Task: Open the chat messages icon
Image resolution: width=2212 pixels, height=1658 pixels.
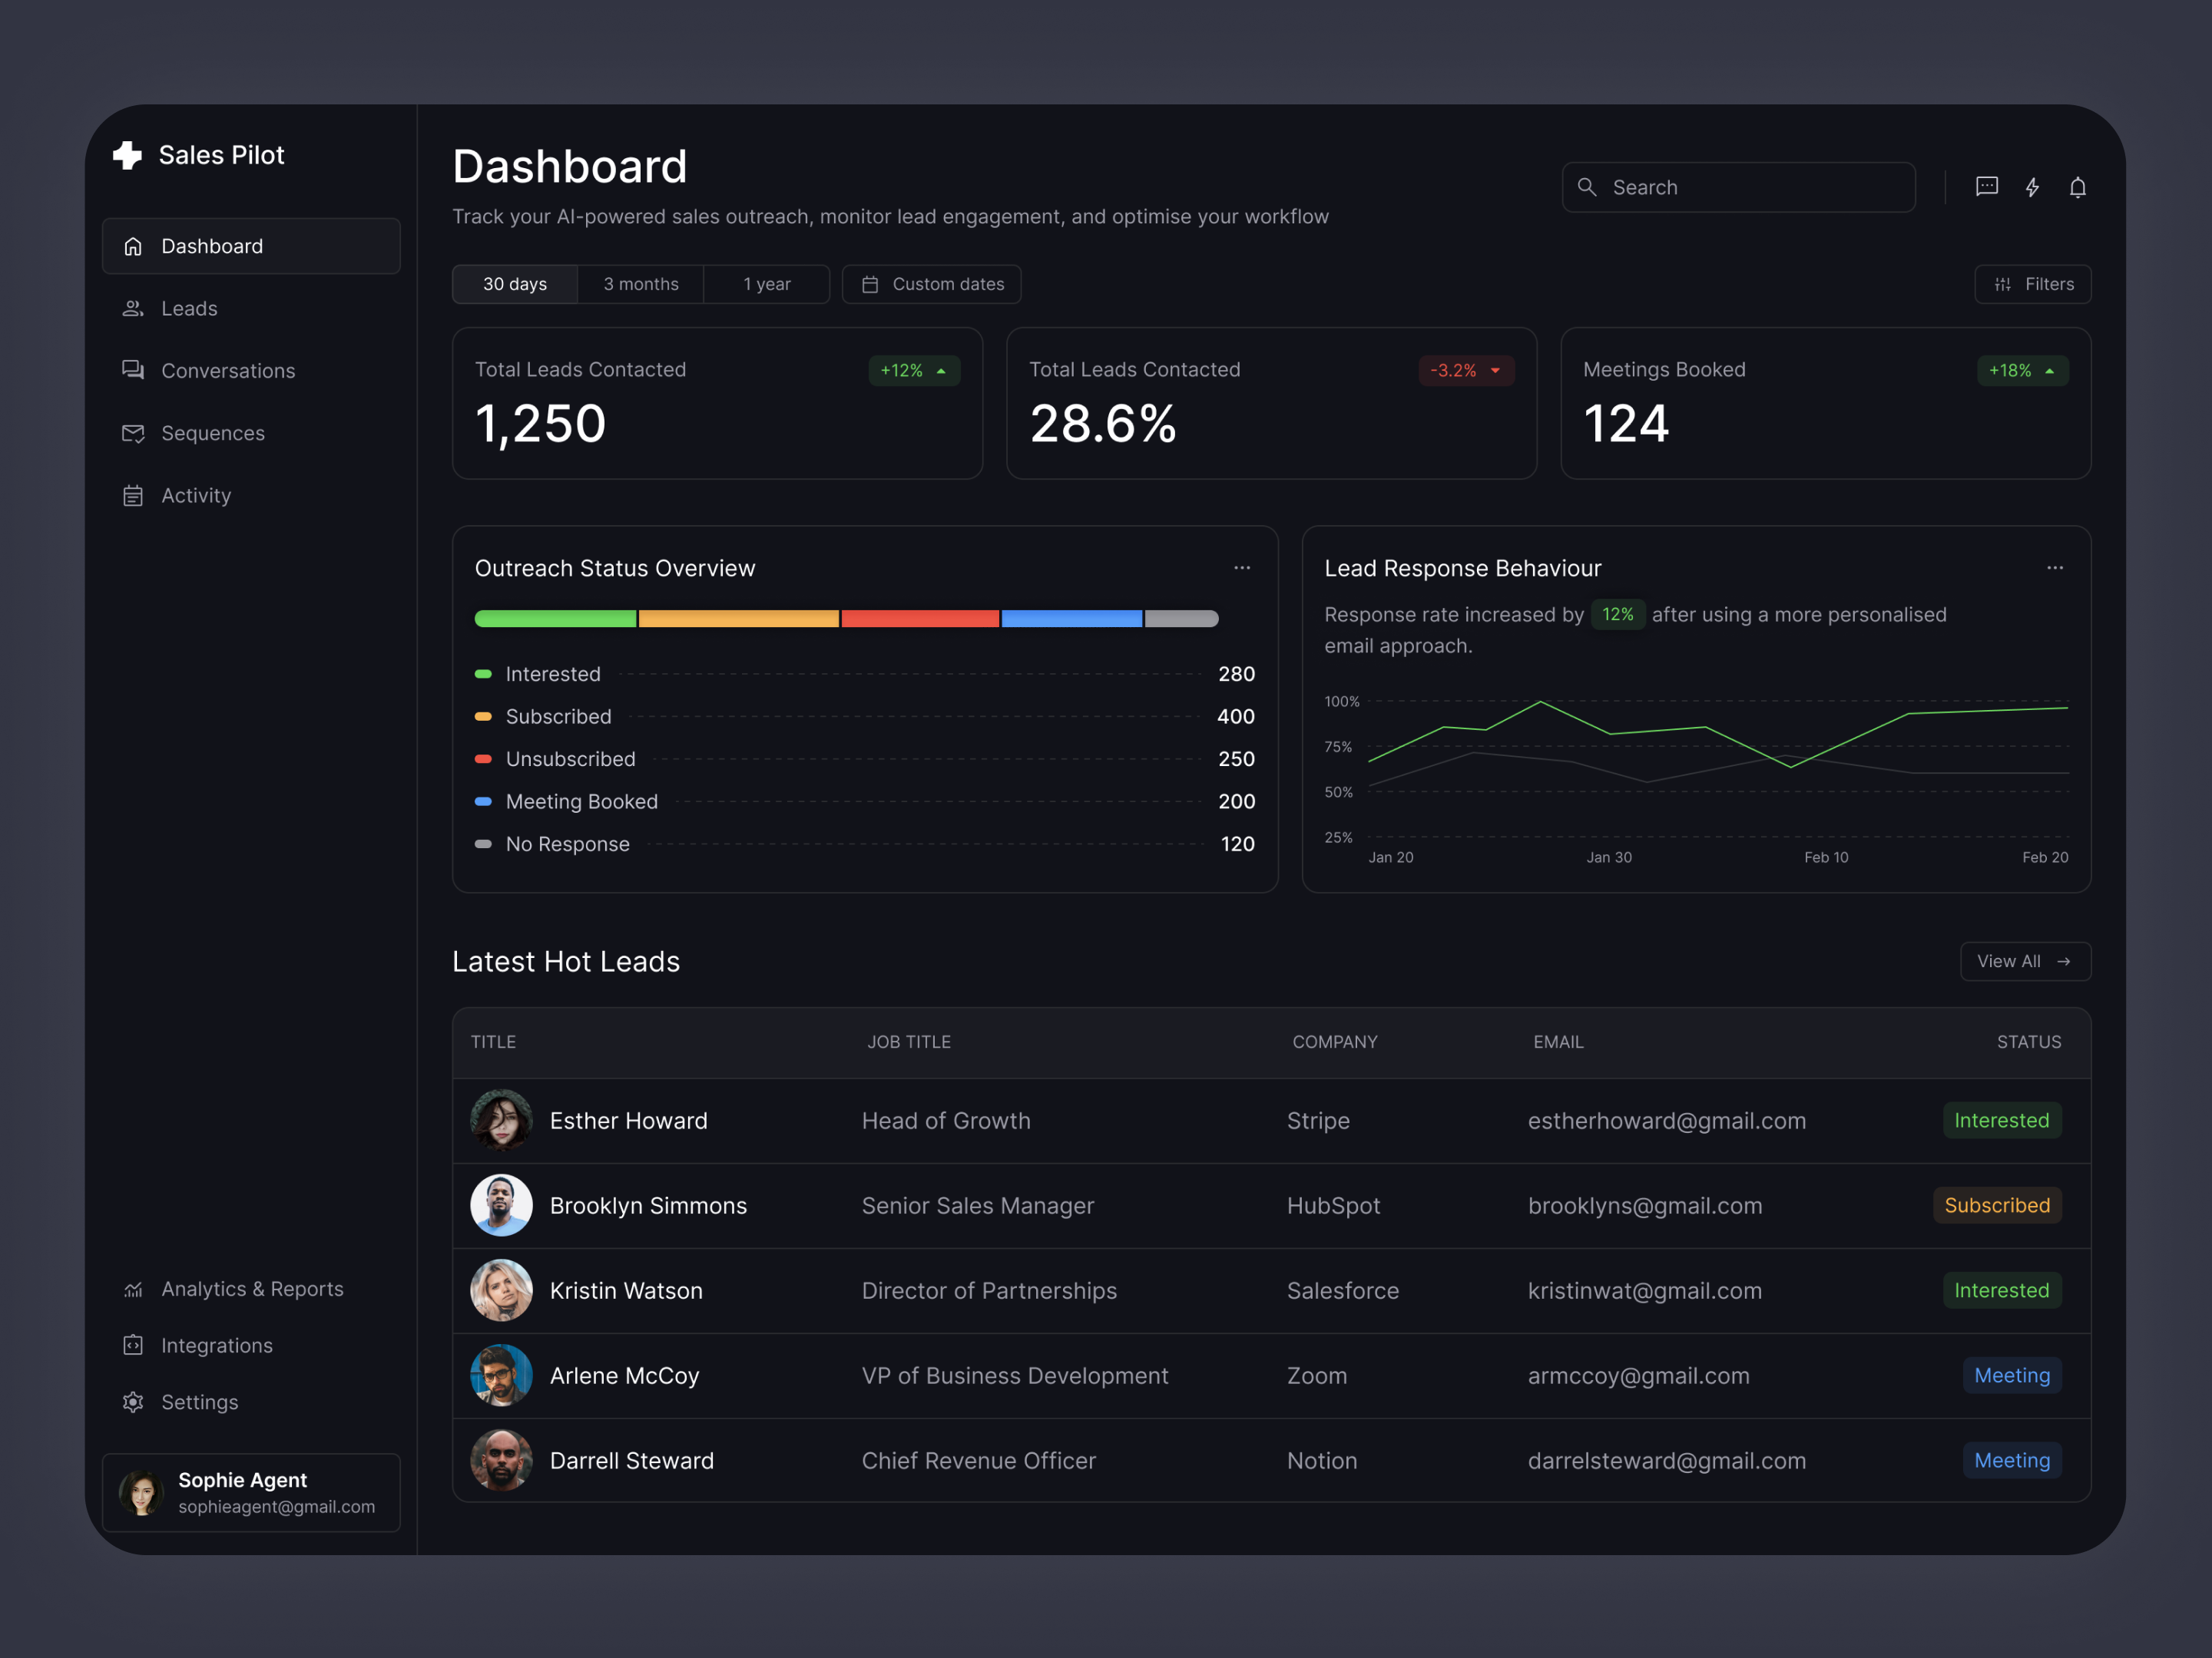Action: pyautogui.click(x=1986, y=187)
